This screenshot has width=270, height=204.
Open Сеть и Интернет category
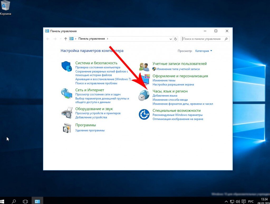(90, 90)
